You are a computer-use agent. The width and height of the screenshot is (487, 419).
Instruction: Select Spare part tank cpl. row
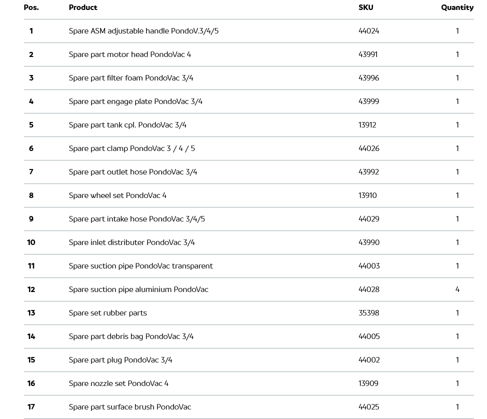(x=127, y=125)
